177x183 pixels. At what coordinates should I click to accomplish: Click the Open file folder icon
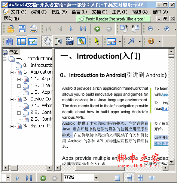[10, 29]
